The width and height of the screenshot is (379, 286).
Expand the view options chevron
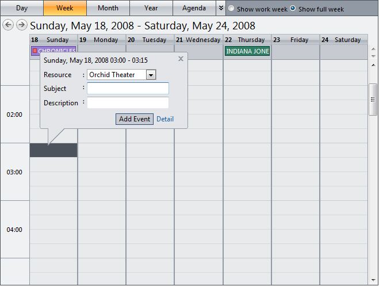pyautogui.click(x=221, y=8)
